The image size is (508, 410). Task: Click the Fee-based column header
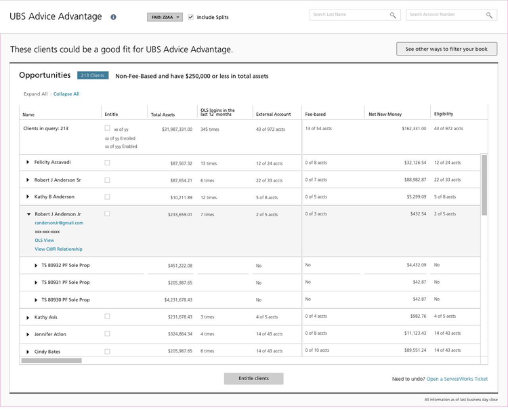pyautogui.click(x=315, y=115)
